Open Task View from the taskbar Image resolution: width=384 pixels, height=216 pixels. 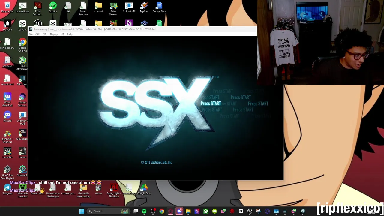click(x=136, y=211)
